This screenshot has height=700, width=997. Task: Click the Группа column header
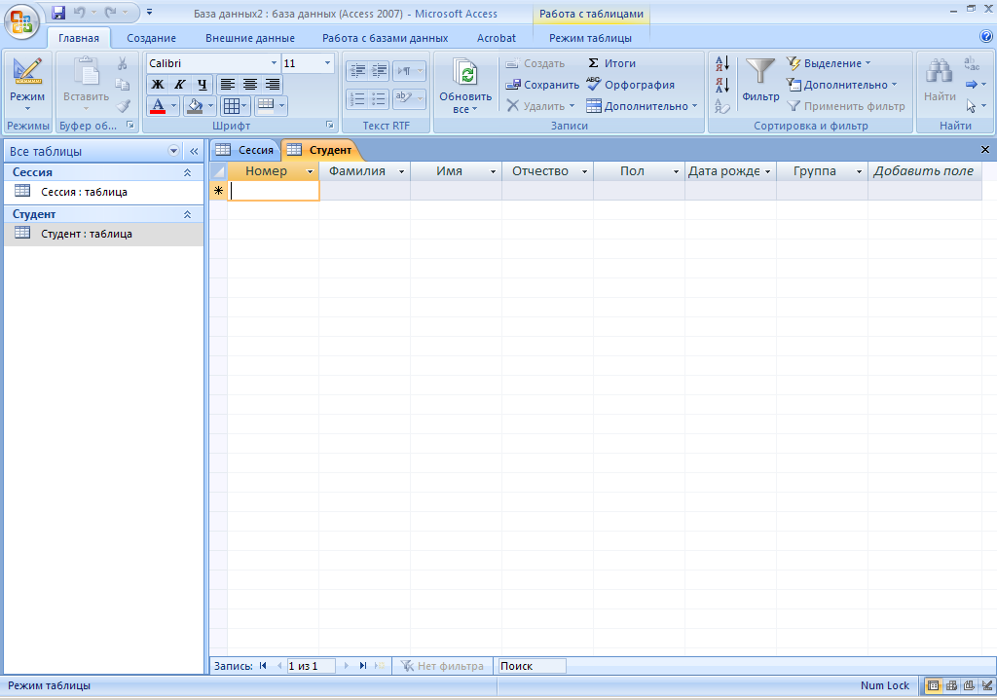point(822,171)
